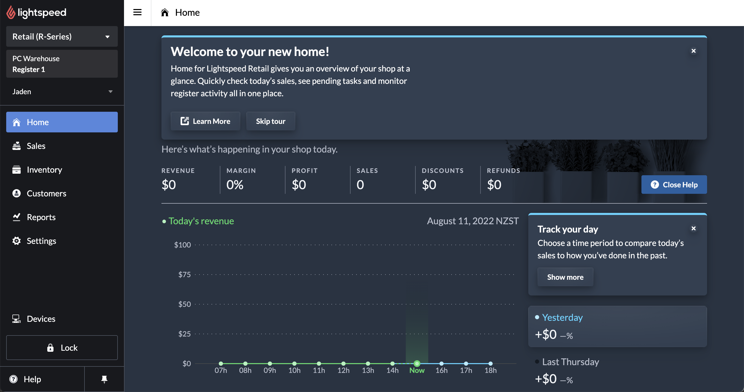Click the Here's what's happening in your shop today line

[250, 149]
